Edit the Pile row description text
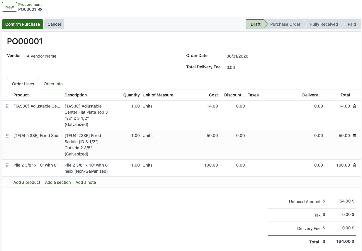Viewport: 362px width, 251px height. point(87,168)
